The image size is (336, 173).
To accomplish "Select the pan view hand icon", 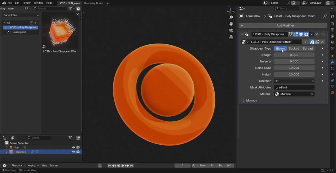I will click(231, 24).
